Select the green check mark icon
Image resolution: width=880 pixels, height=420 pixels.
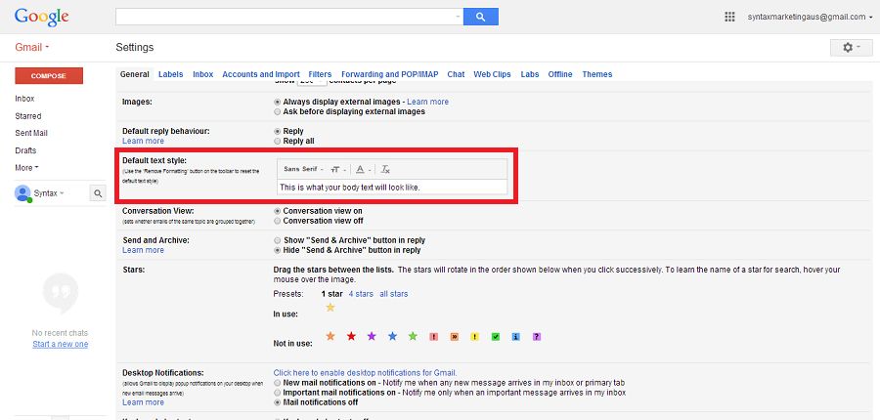coord(496,337)
